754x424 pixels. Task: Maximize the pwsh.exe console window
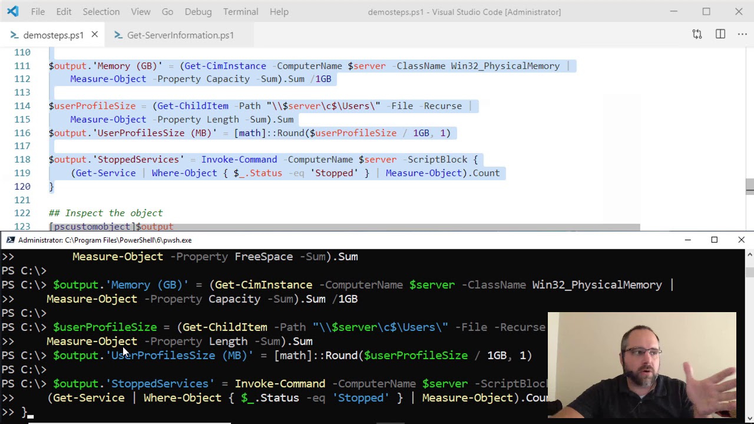click(715, 240)
